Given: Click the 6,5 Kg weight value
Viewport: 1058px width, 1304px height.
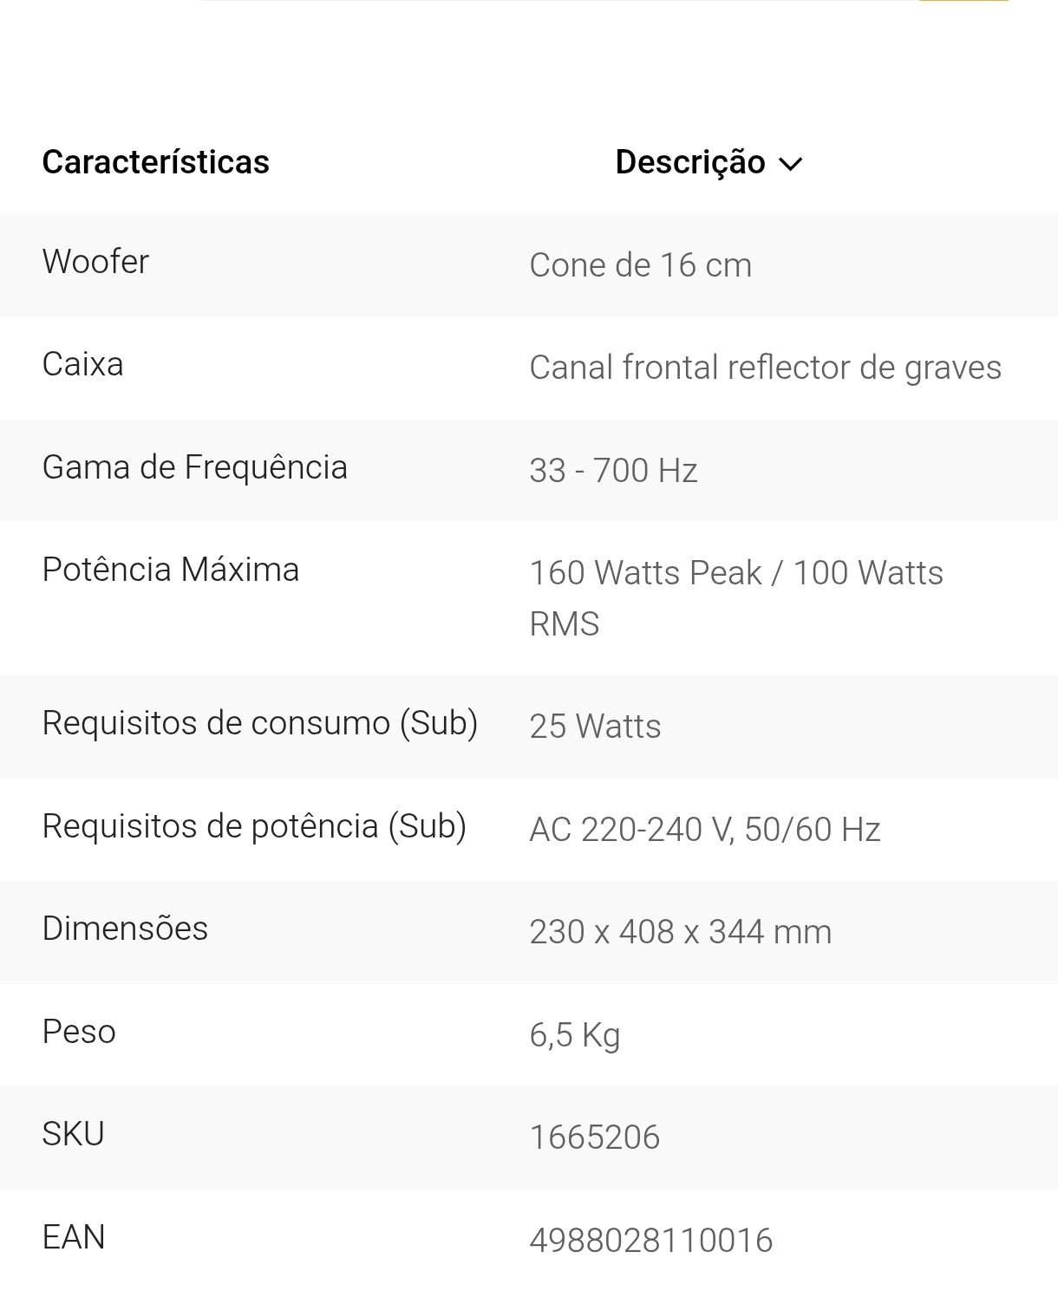Looking at the screenshot, I should (575, 1034).
